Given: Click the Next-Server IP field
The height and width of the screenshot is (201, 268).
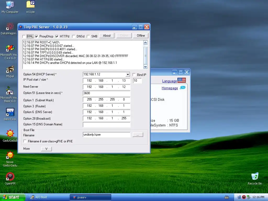Looking at the screenshot, I should (x=107, y=87).
